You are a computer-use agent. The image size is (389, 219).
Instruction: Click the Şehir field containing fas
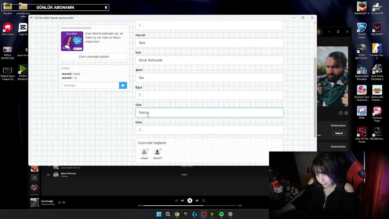click(x=209, y=78)
